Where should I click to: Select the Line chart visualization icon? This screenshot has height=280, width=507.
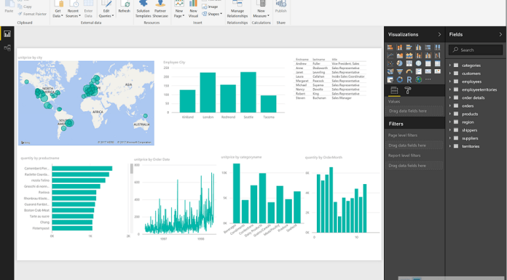pyautogui.click(x=390, y=55)
